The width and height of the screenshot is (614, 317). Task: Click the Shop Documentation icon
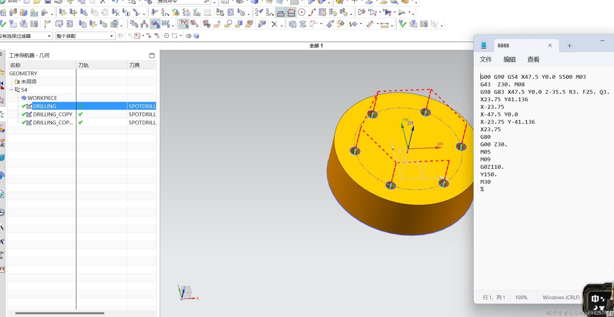[x=231, y=13]
